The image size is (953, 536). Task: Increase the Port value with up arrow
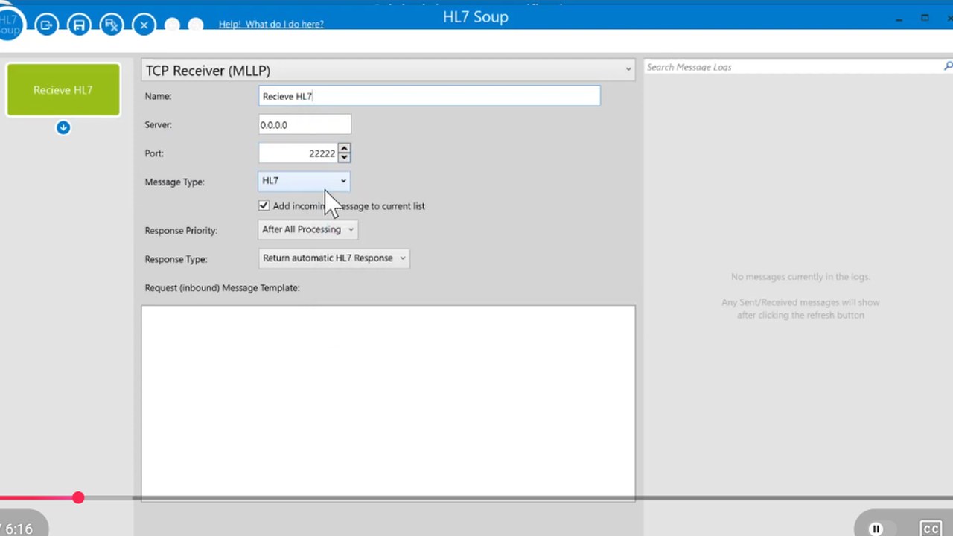pos(344,148)
